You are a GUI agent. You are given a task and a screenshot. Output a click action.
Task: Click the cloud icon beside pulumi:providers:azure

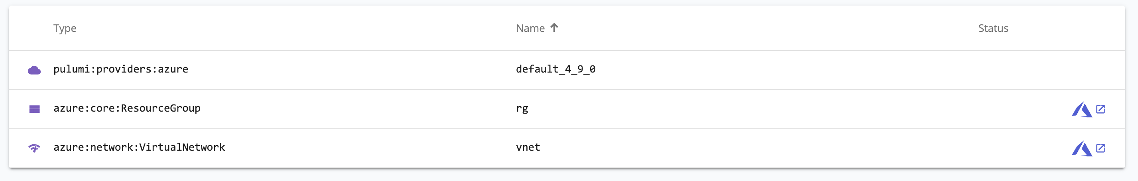coord(34,70)
